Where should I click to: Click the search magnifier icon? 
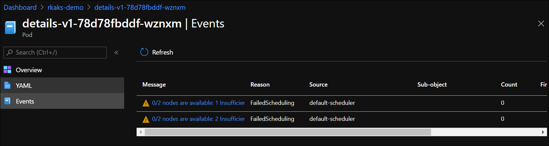(x=10, y=52)
